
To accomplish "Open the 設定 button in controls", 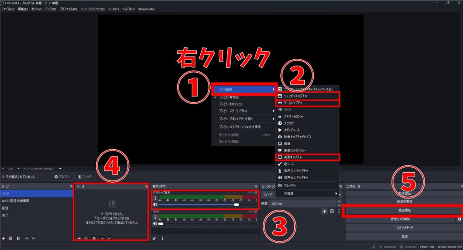I will [404, 236].
